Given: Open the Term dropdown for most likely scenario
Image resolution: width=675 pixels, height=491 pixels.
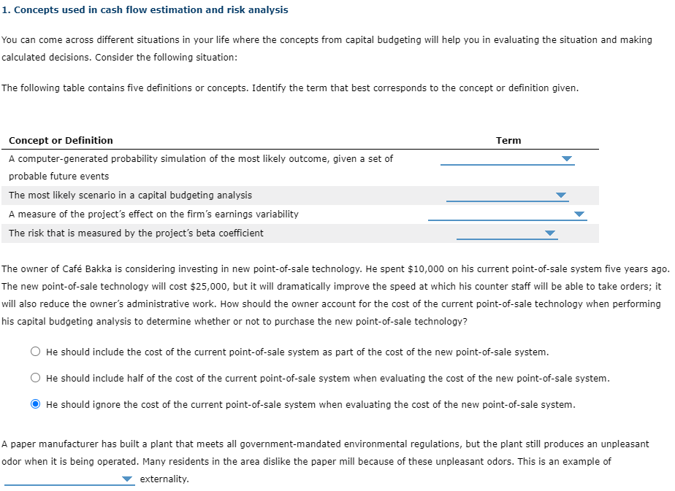Looking at the screenshot, I should coord(560,195).
